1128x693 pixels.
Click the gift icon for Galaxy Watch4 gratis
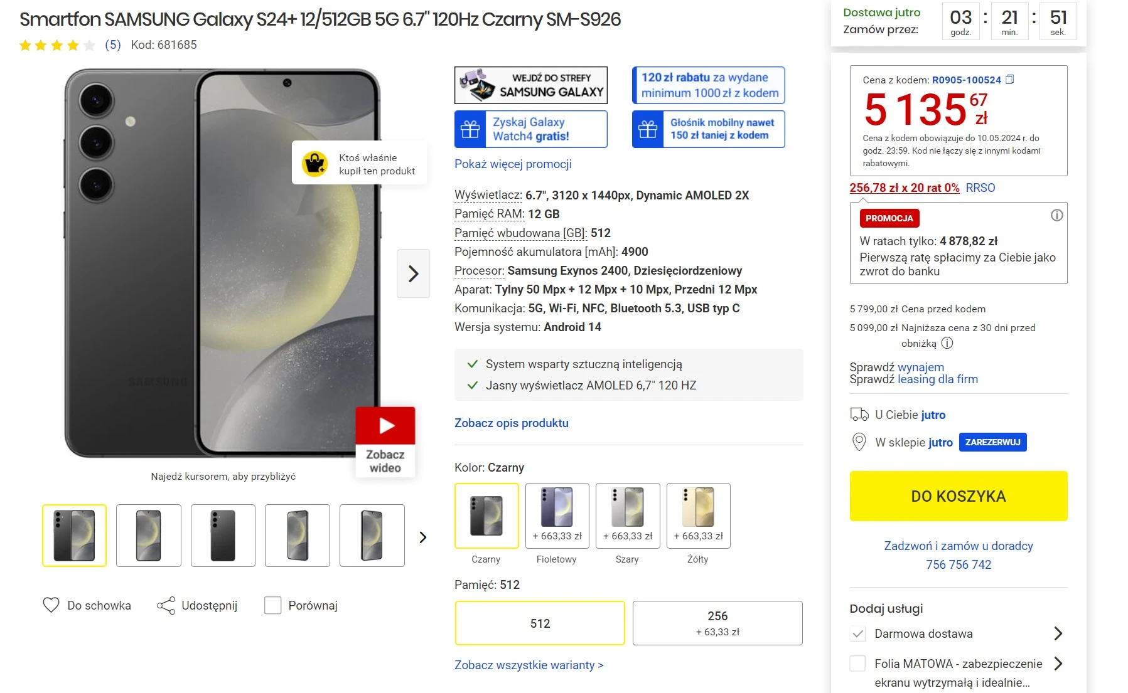tap(470, 129)
